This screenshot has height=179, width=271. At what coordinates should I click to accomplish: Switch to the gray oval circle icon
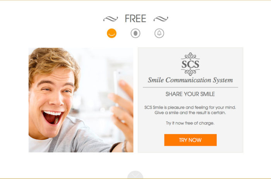[x=135, y=33]
